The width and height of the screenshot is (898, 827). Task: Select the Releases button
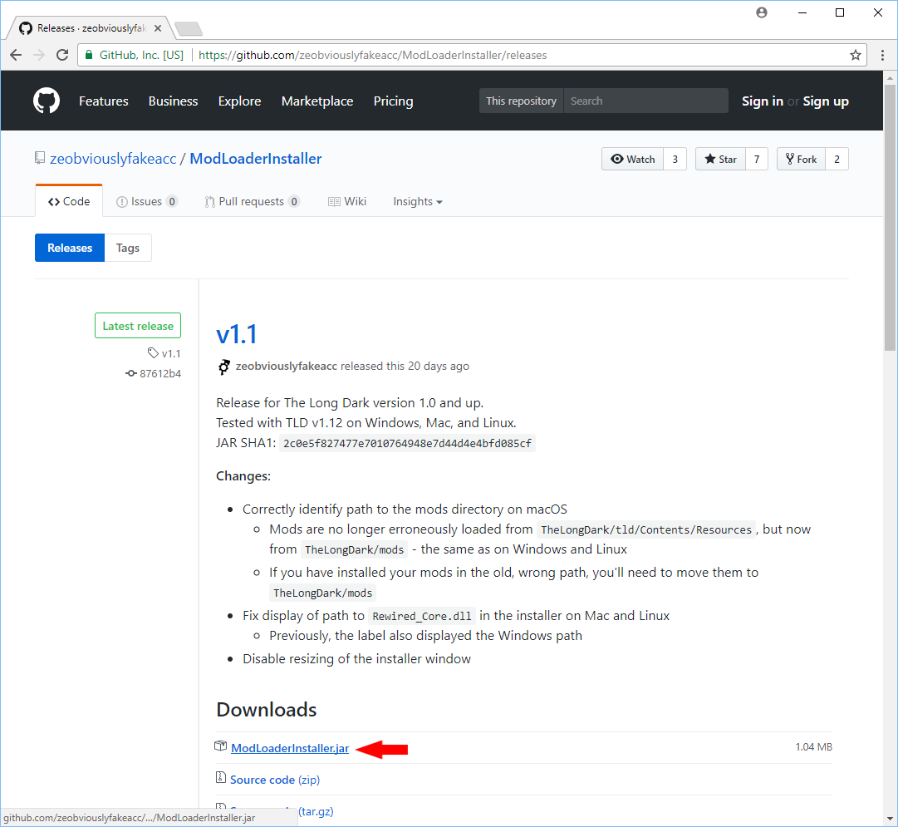70,248
